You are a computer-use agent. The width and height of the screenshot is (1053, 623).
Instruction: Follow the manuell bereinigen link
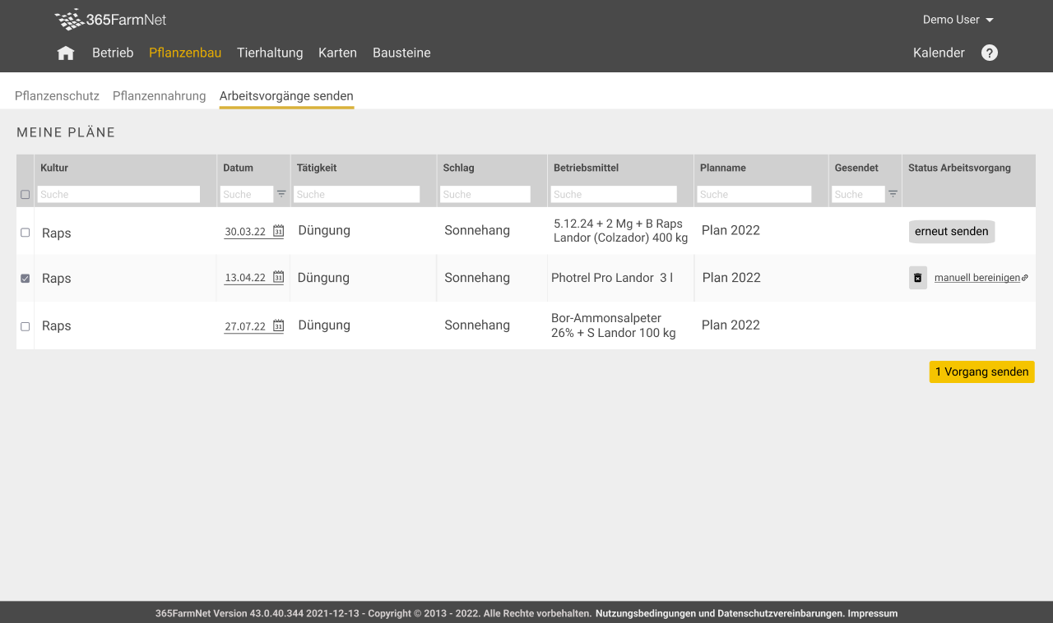tap(976, 278)
